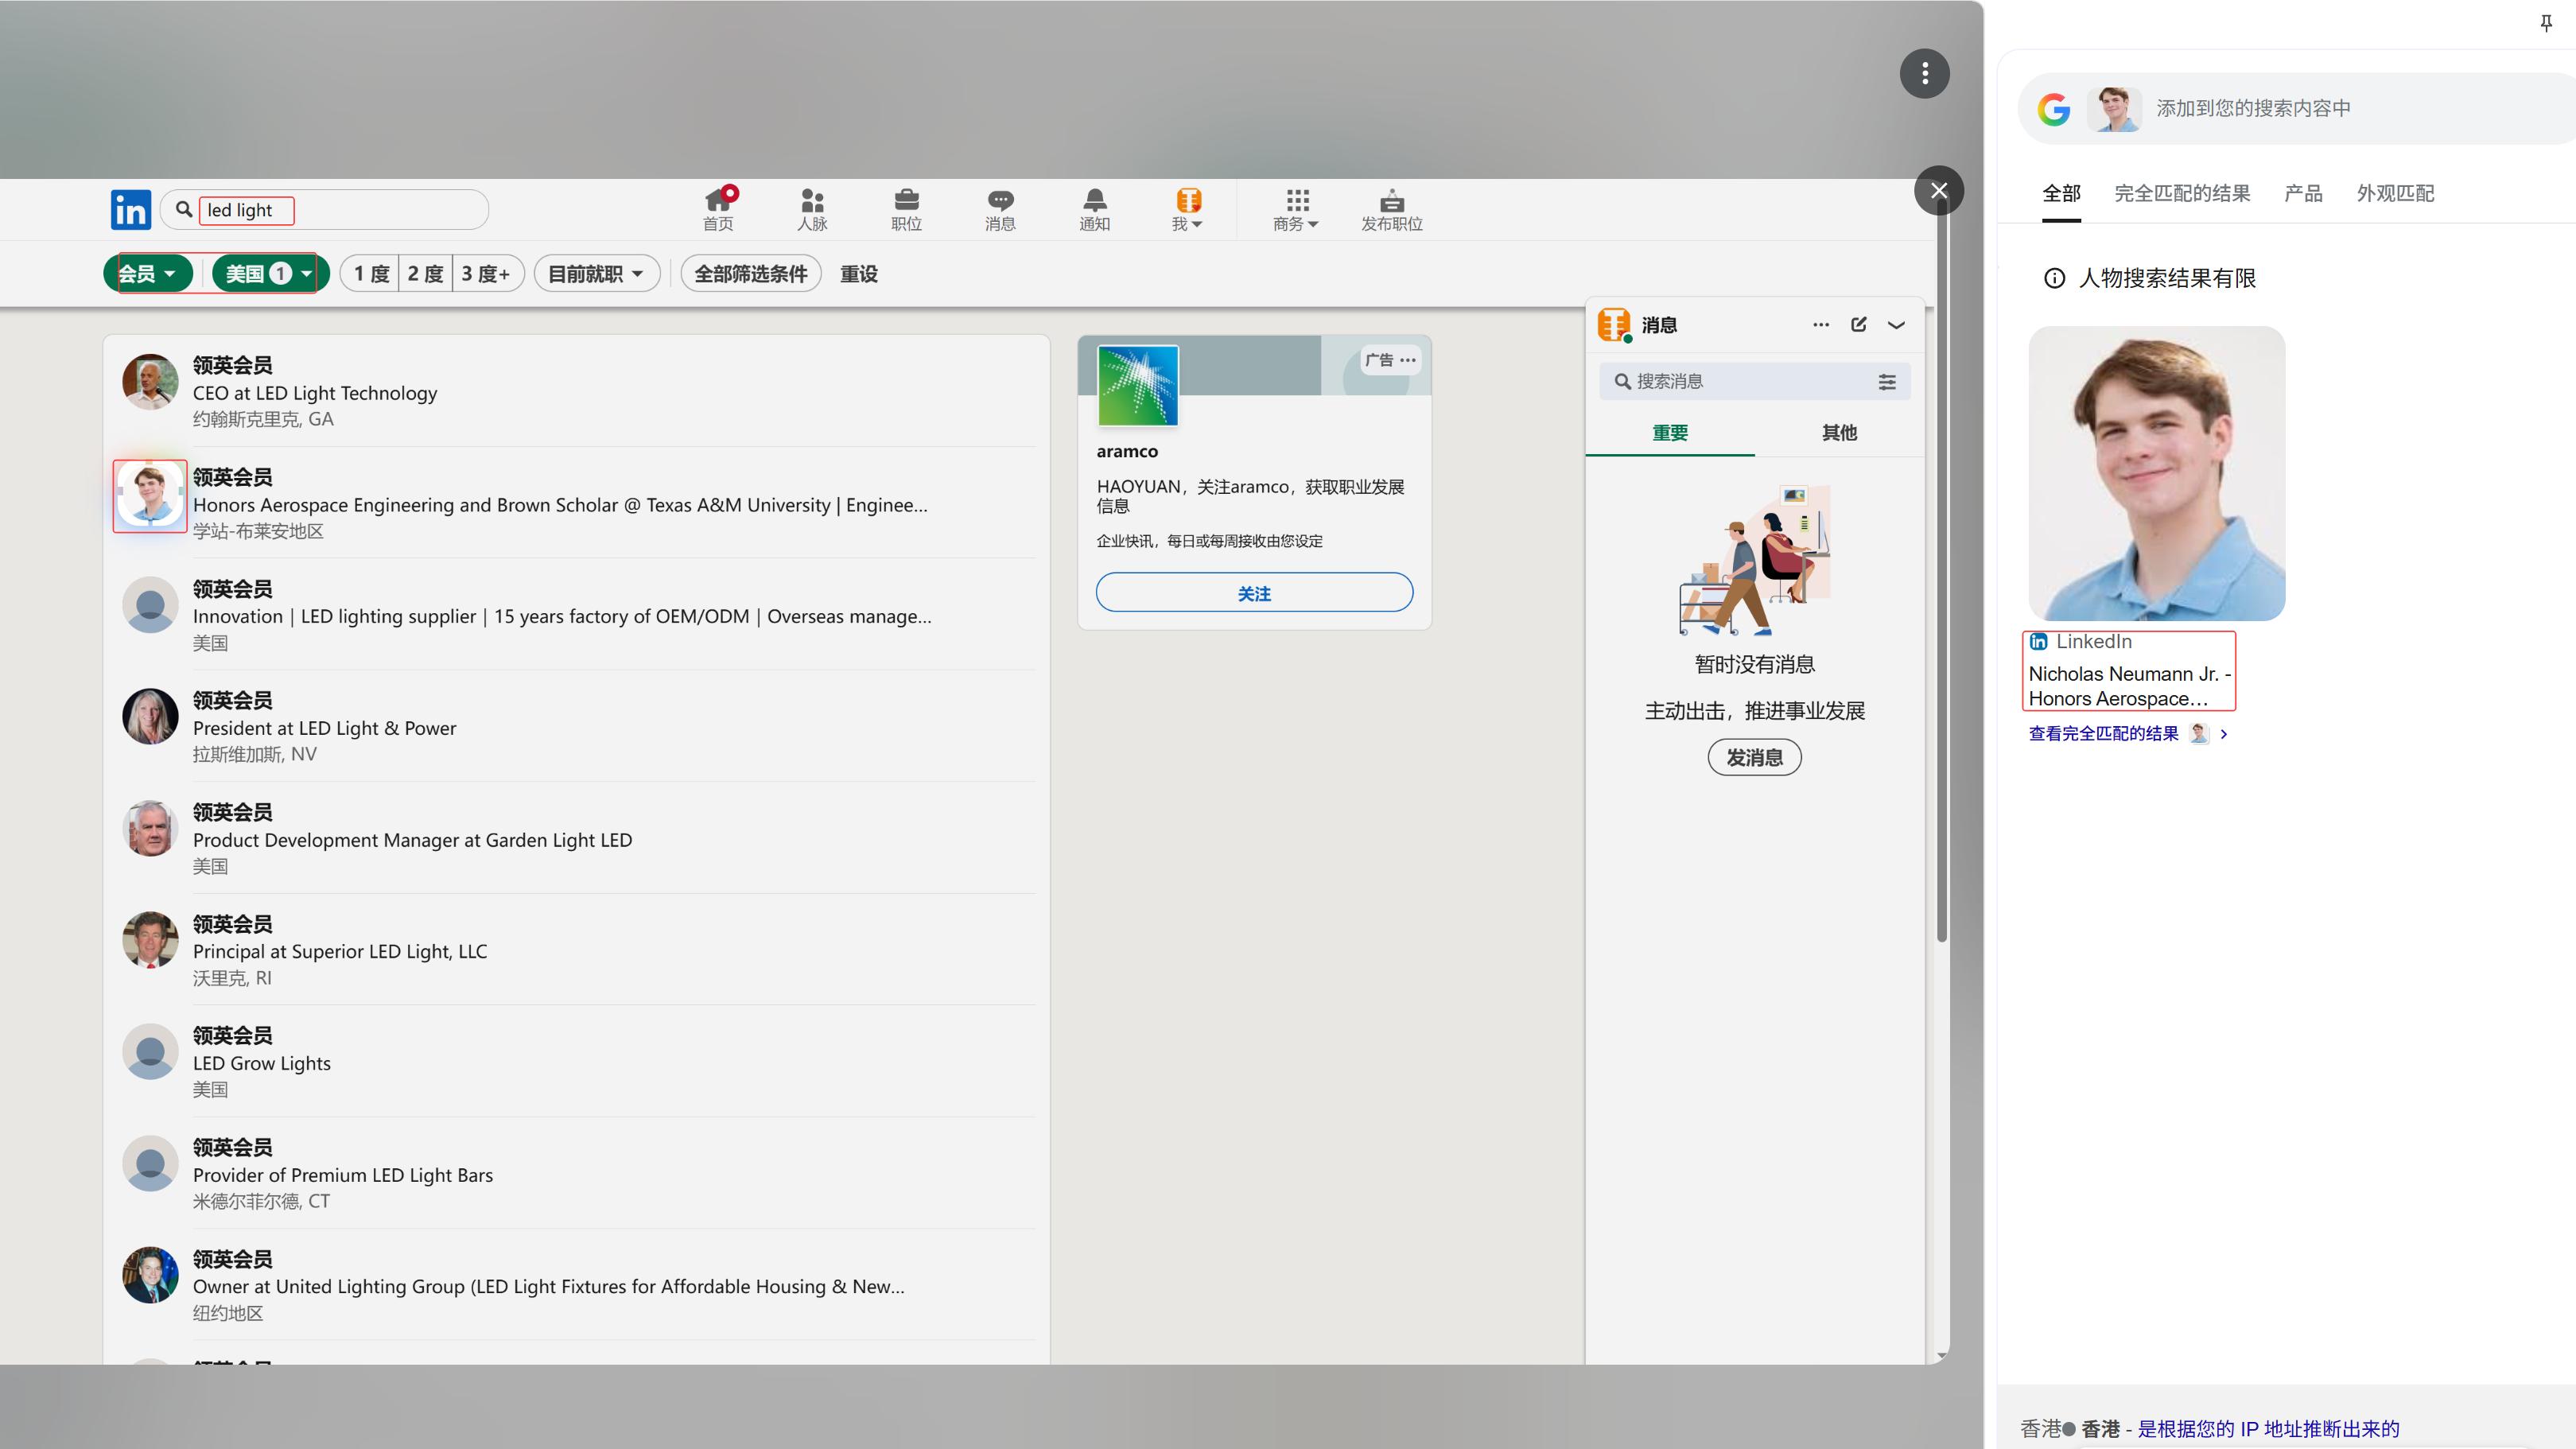
Task: Select the 完全匹配的结果 tab
Action: click(2182, 194)
